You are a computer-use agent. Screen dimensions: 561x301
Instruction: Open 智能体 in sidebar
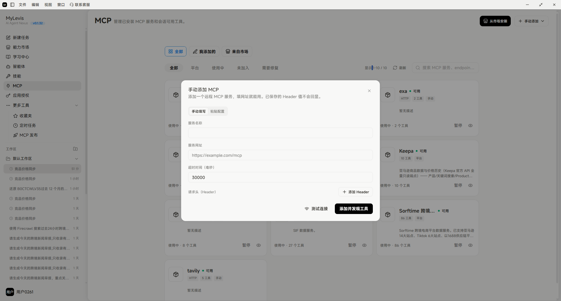[x=42, y=66]
